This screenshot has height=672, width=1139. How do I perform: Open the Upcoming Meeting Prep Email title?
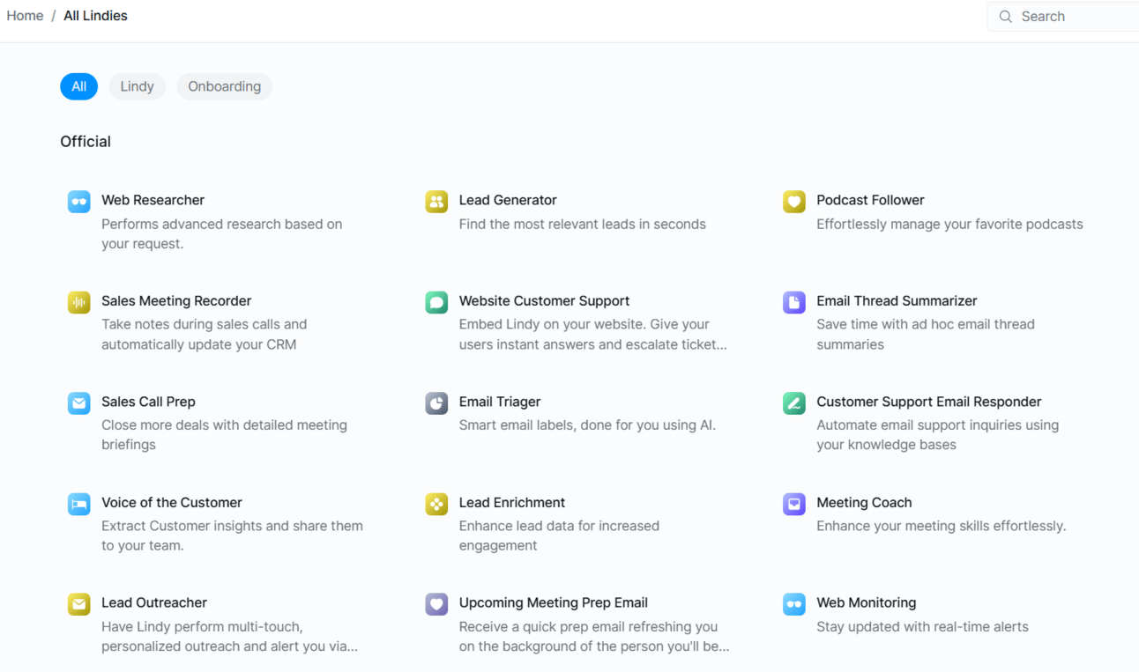[x=553, y=603]
